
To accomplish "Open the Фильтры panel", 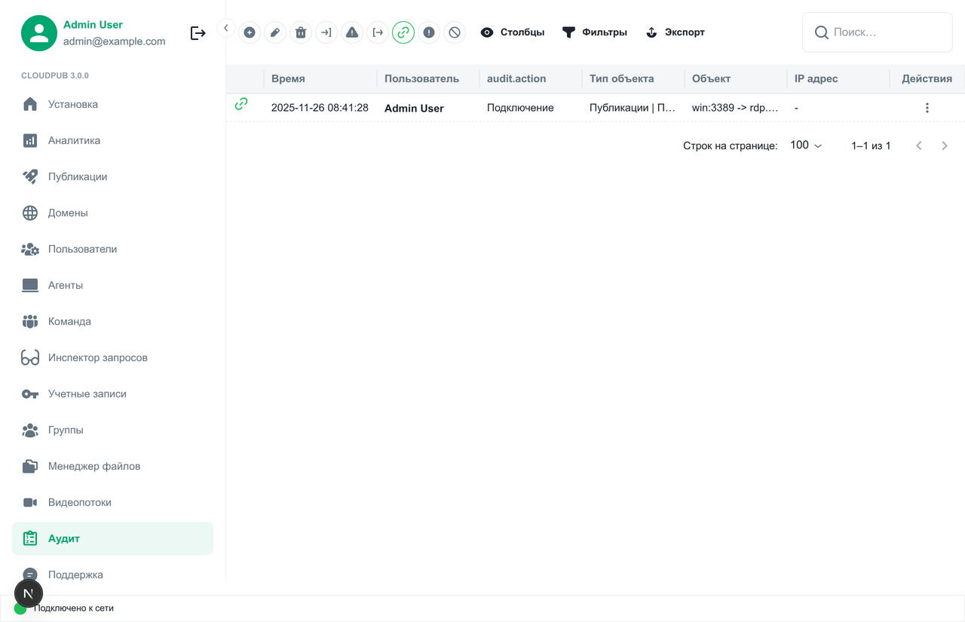I will point(595,32).
